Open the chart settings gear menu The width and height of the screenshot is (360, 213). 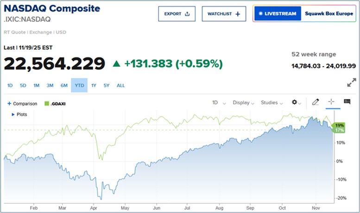(295, 102)
